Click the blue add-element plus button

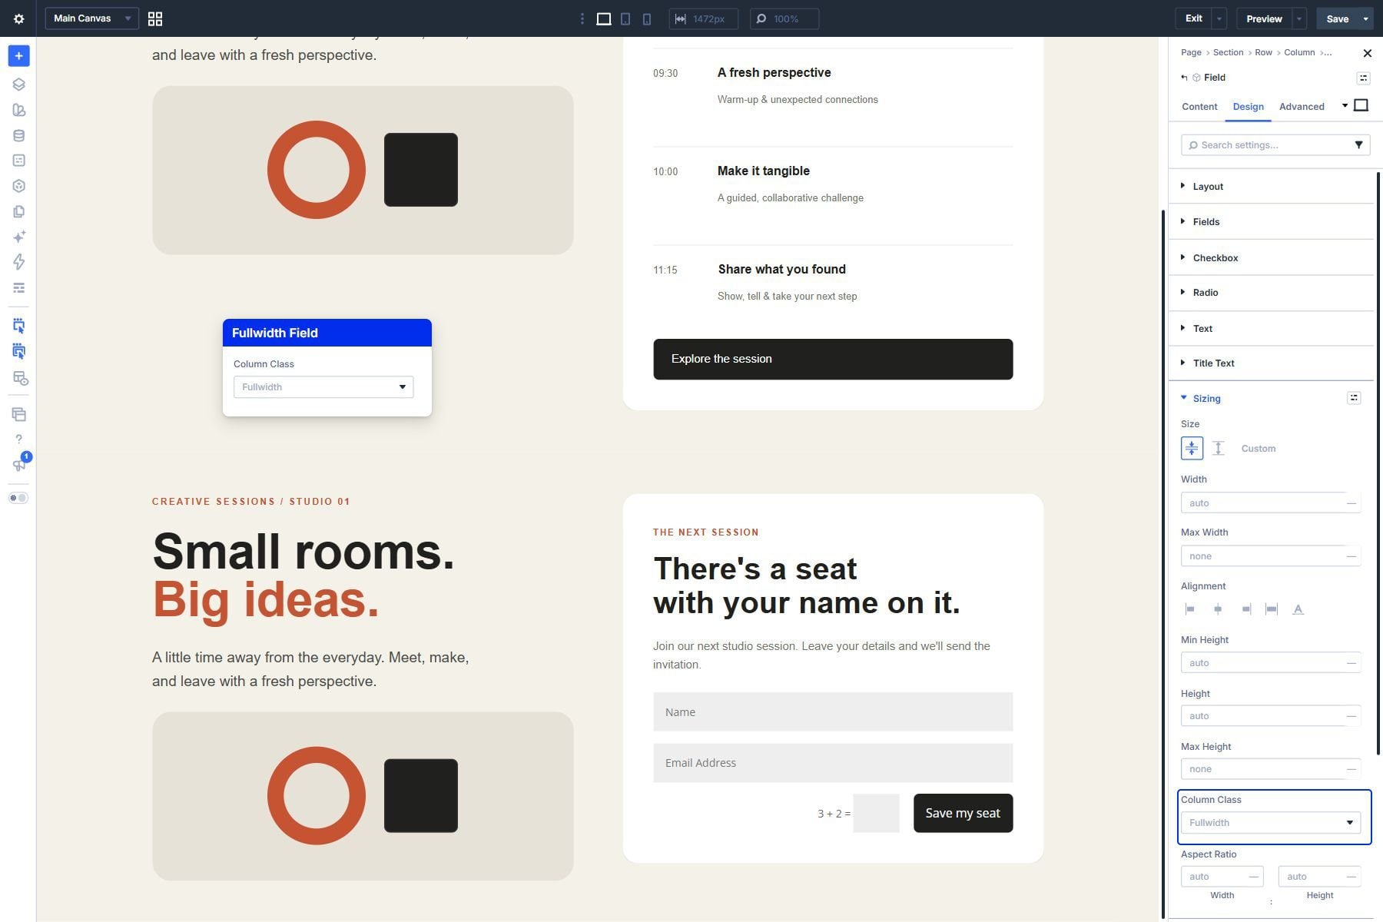tap(18, 56)
